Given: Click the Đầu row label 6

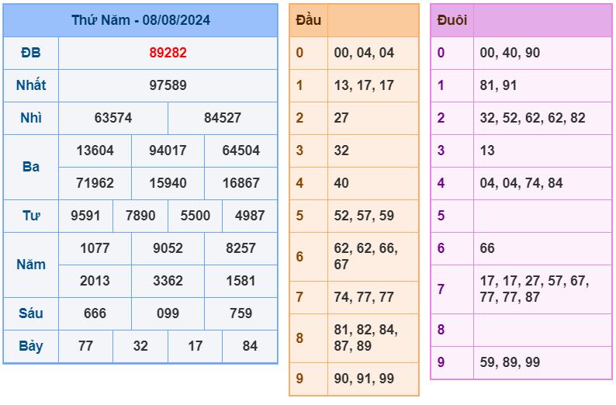Looking at the screenshot, I should click(x=299, y=257).
